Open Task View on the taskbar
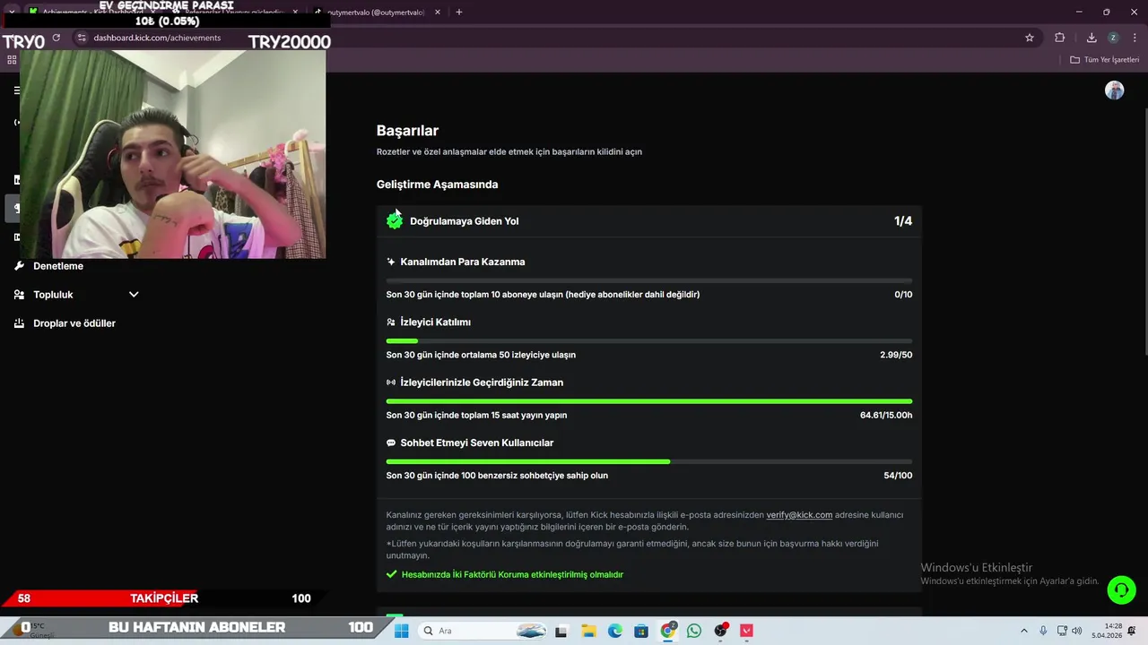1148x645 pixels. tap(561, 631)
